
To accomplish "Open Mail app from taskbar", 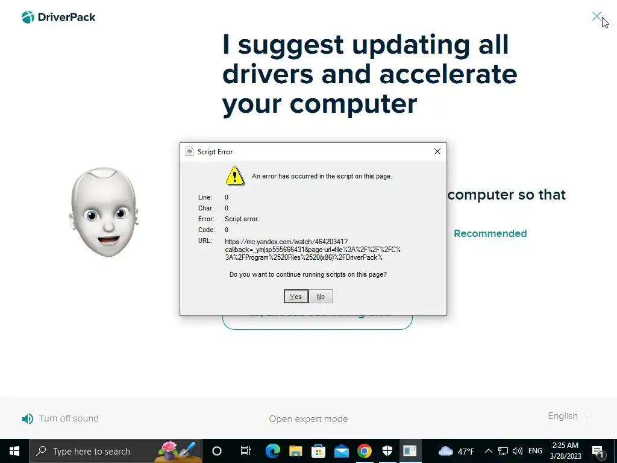I will [x=342, y=451].
